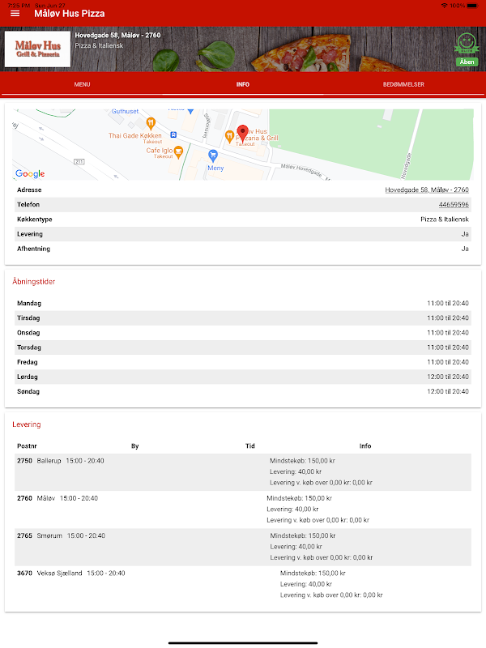Click the red location pin on map
The height and width of the screenshot is (648, 486).
(242, 134)
